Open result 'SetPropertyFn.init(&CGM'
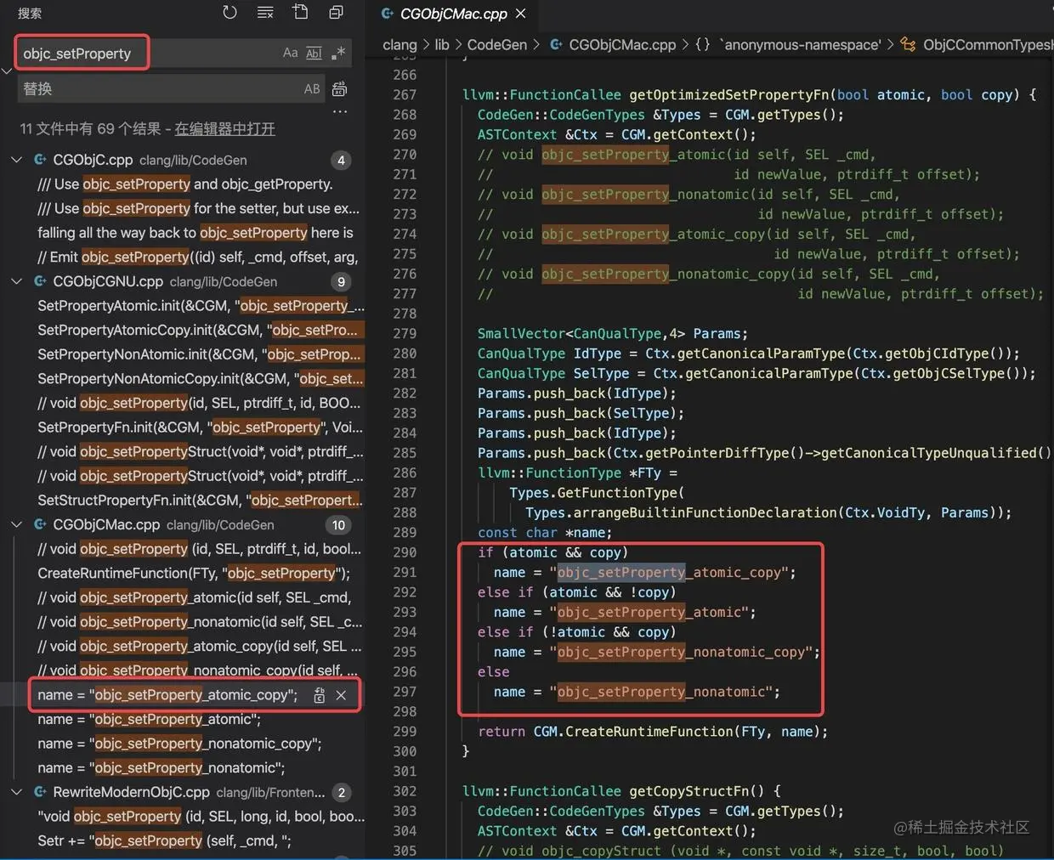Image resolution: width=1054 pixels, height=860 pixels. click(201, 427)
